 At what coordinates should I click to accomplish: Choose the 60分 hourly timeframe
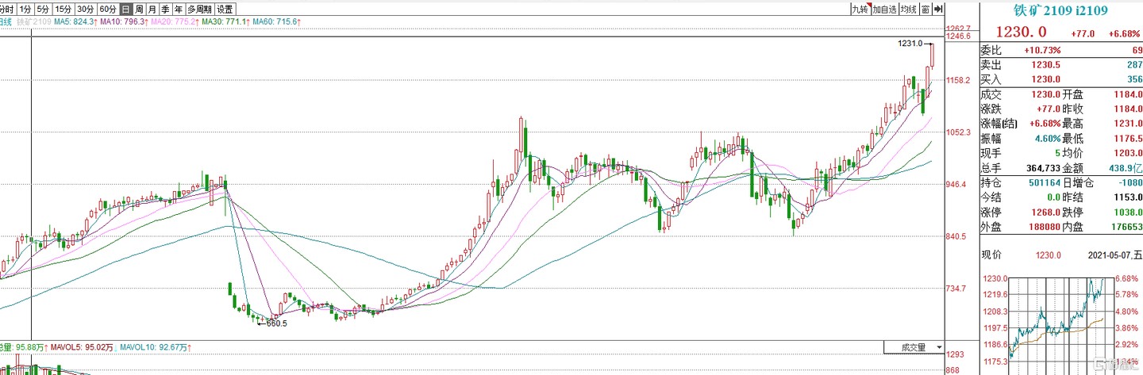point(108,9)
